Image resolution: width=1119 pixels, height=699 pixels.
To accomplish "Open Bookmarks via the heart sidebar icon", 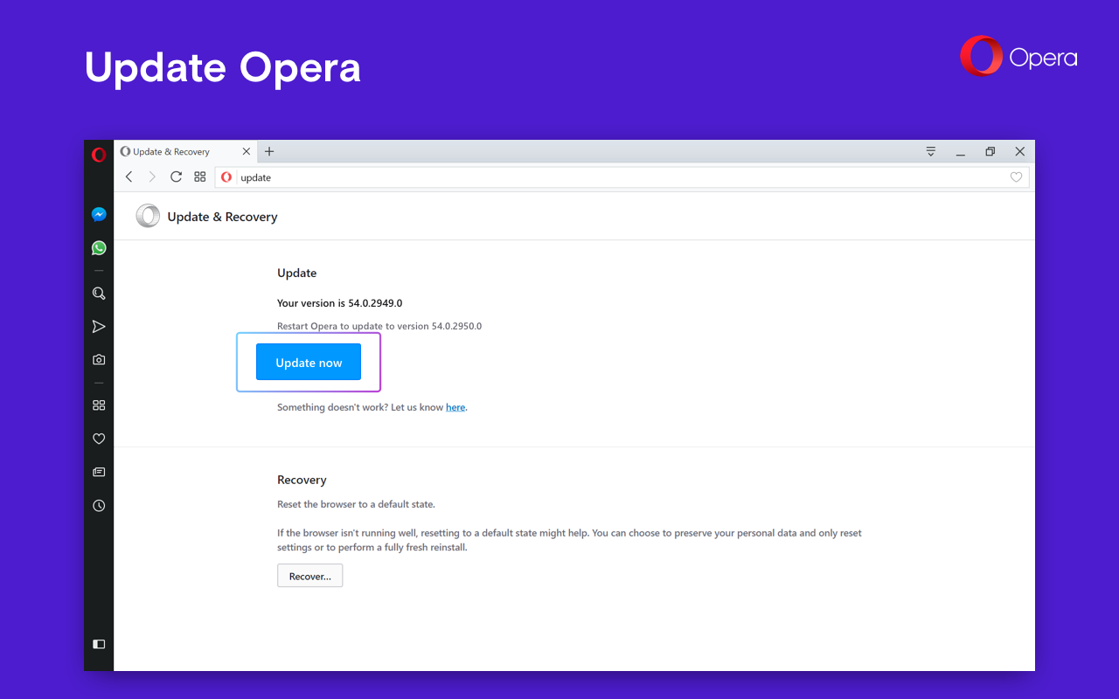I will [x=98, y=438].
